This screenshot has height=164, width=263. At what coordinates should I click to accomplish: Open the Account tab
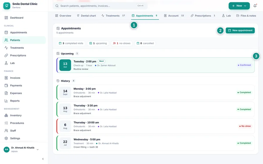tap(174, 15)
